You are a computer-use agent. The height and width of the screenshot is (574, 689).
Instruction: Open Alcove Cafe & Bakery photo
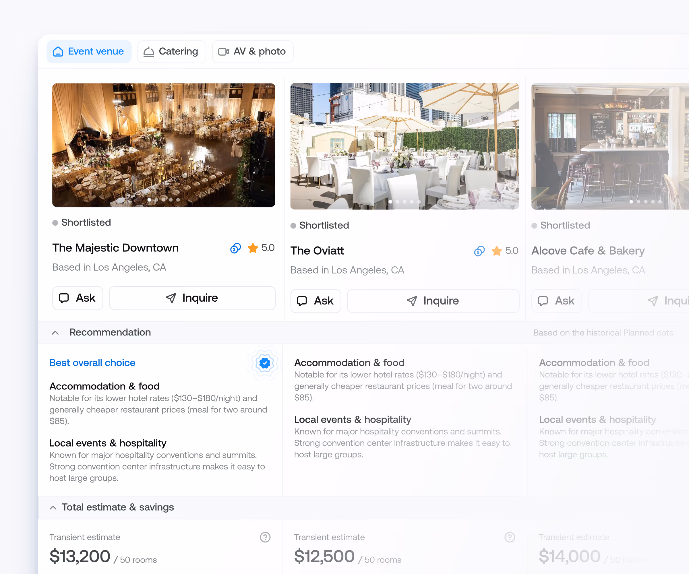[610, 146]
